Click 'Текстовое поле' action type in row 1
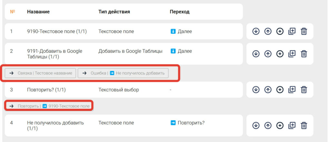 116,31
